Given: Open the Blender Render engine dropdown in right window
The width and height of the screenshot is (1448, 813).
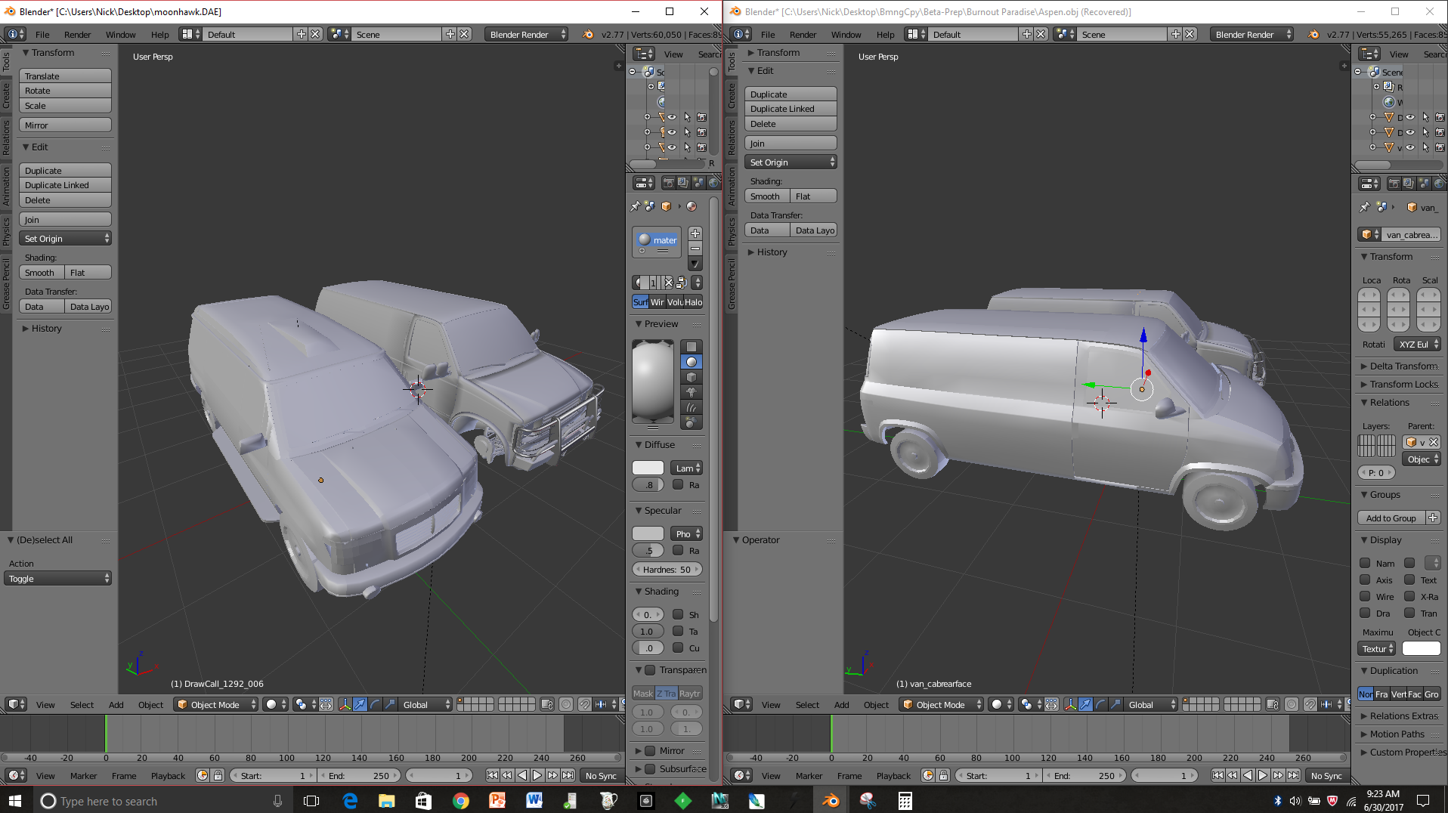Looking at the screenshot, I should pyautogui.click(x=1252, y=34).
